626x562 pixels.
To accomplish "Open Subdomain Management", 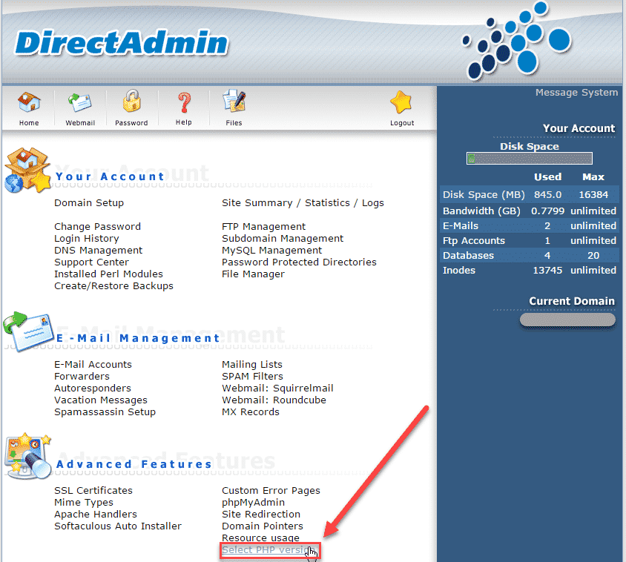I will pos(283,238).
